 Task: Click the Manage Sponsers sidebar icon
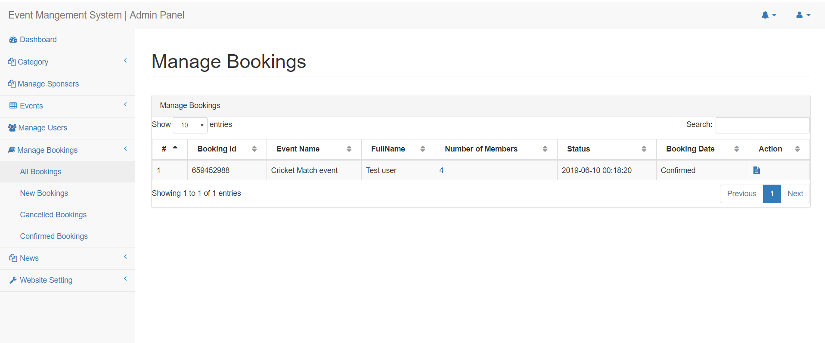pyautogui.click(x=12, y=84)
